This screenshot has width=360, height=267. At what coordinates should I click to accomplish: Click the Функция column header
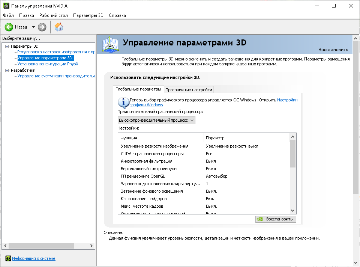(x=161, y=138)
